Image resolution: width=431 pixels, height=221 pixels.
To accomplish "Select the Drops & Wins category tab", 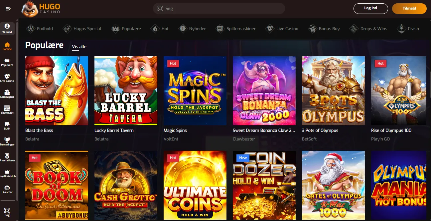I will [x=368, y=29].
